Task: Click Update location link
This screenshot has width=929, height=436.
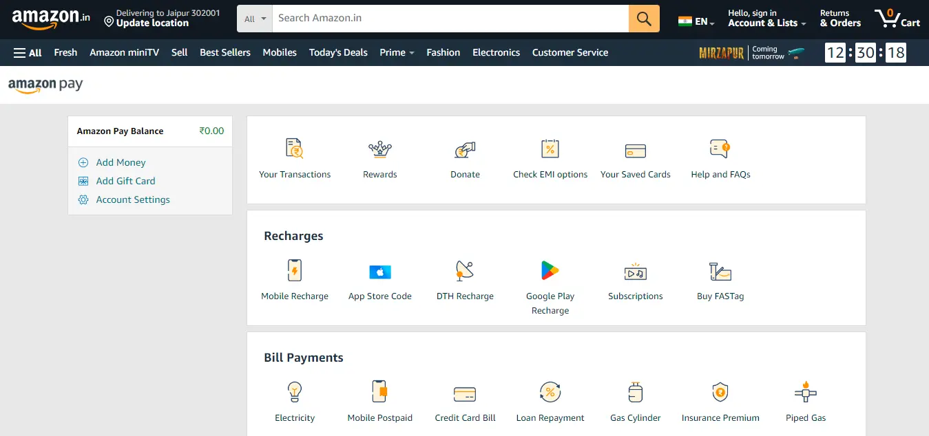Action: click(x=152, y=23)
